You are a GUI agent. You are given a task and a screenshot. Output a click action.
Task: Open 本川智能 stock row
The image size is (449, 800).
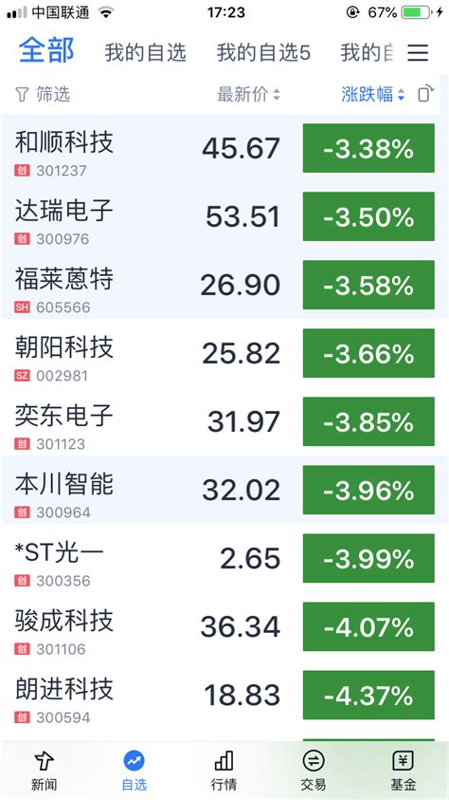(x=224, y=491)
